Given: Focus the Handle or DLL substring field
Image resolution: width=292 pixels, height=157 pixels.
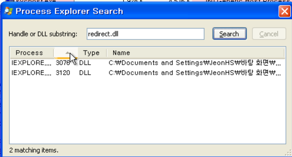Looking at the screenshot, I should (x=146, y=34).
